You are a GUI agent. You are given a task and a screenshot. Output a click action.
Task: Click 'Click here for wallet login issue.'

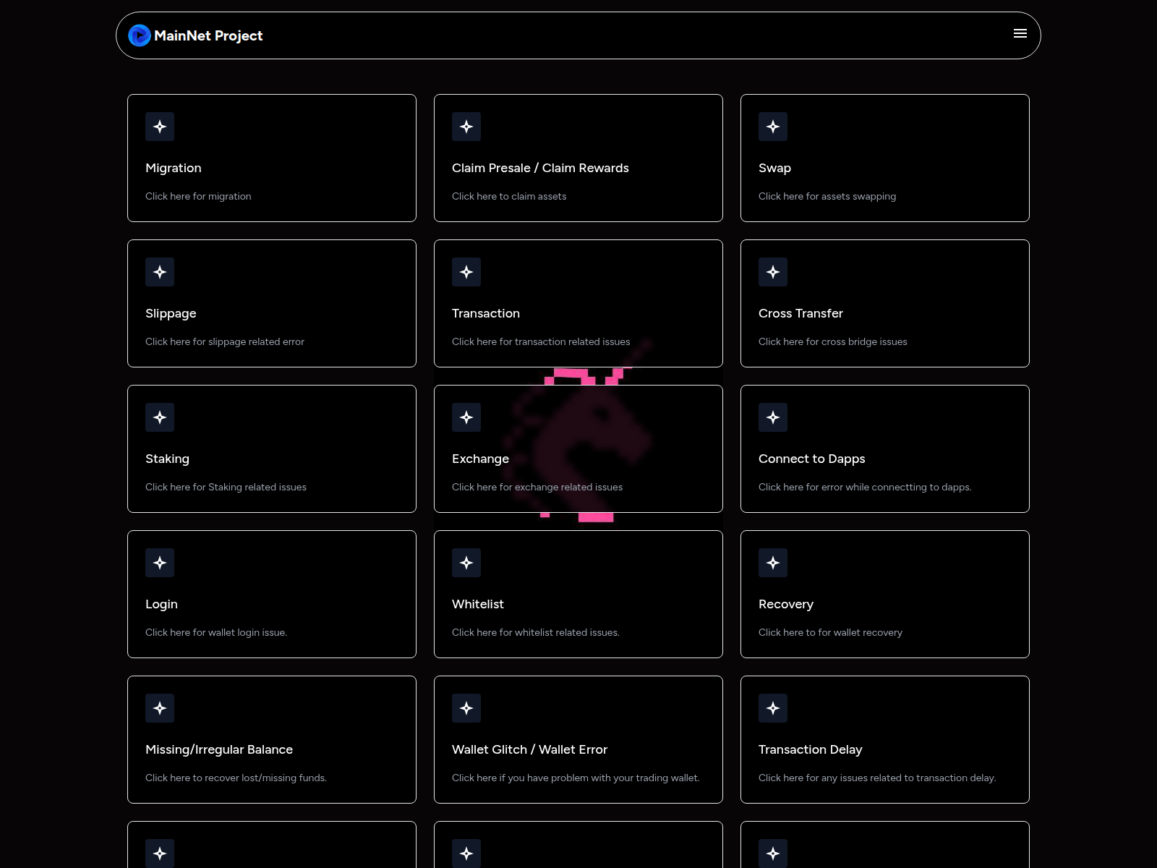pyautogui.click(x=216, y=632)
